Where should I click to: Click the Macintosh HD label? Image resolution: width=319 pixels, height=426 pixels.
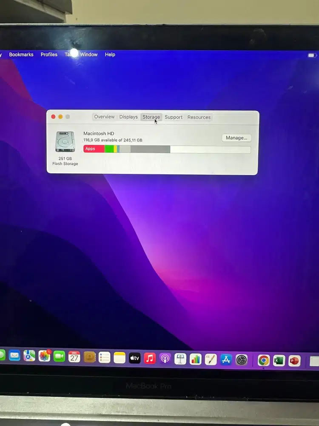(99, 133)
